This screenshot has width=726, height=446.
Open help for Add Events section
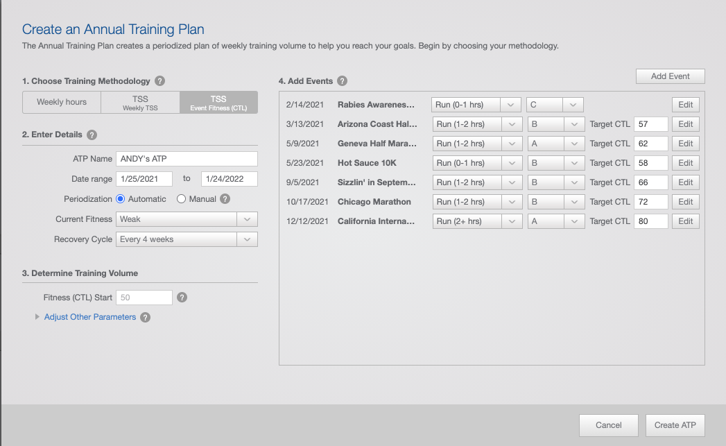342,80
